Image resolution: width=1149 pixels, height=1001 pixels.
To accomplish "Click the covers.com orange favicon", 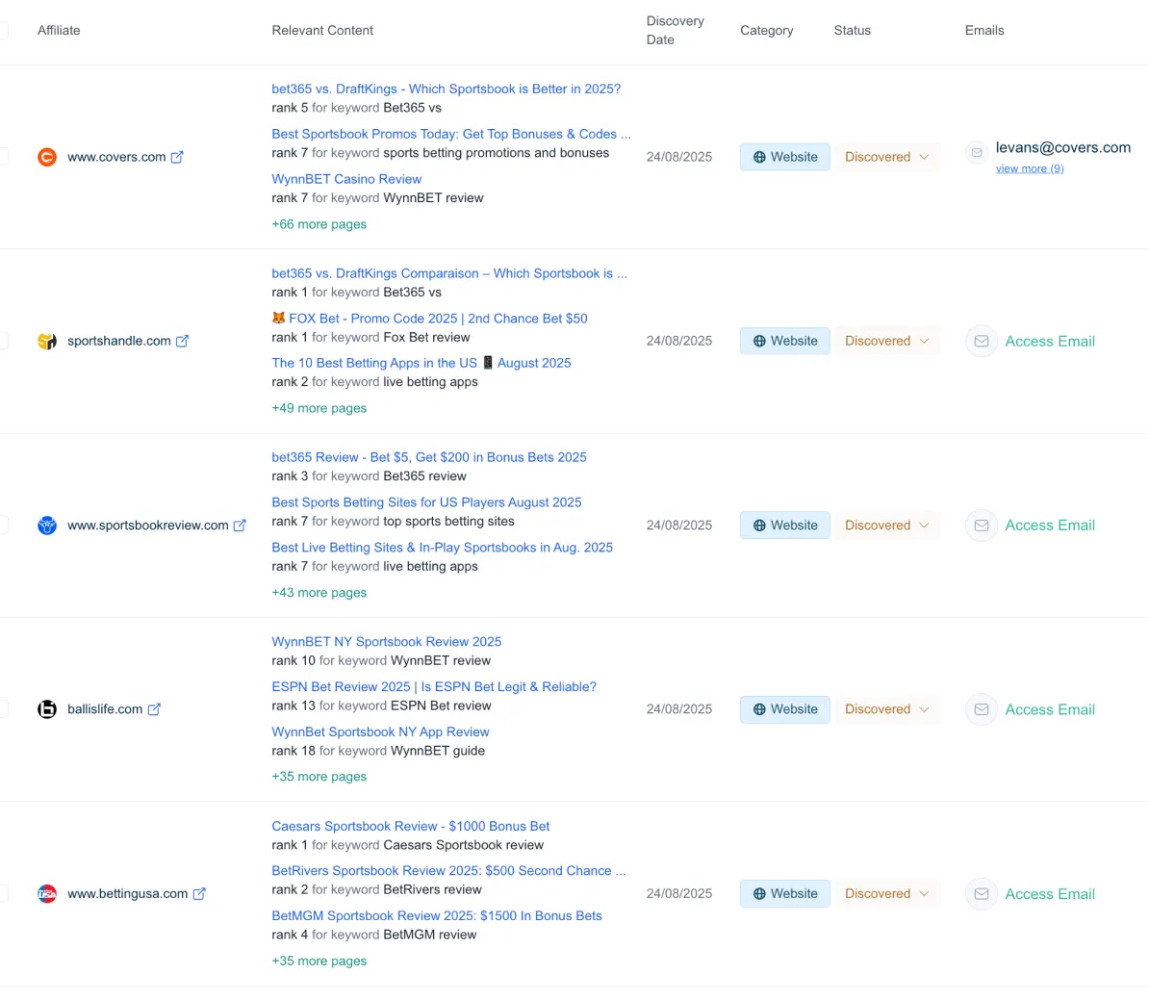I will (x=47, y=157).
